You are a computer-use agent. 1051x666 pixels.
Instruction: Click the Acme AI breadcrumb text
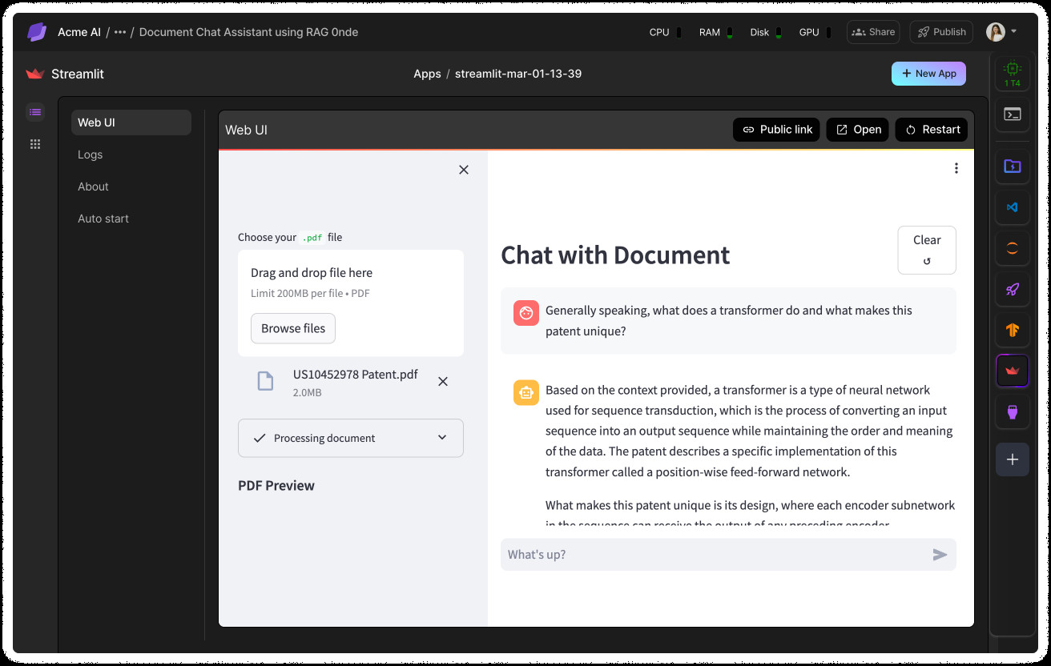79,32
